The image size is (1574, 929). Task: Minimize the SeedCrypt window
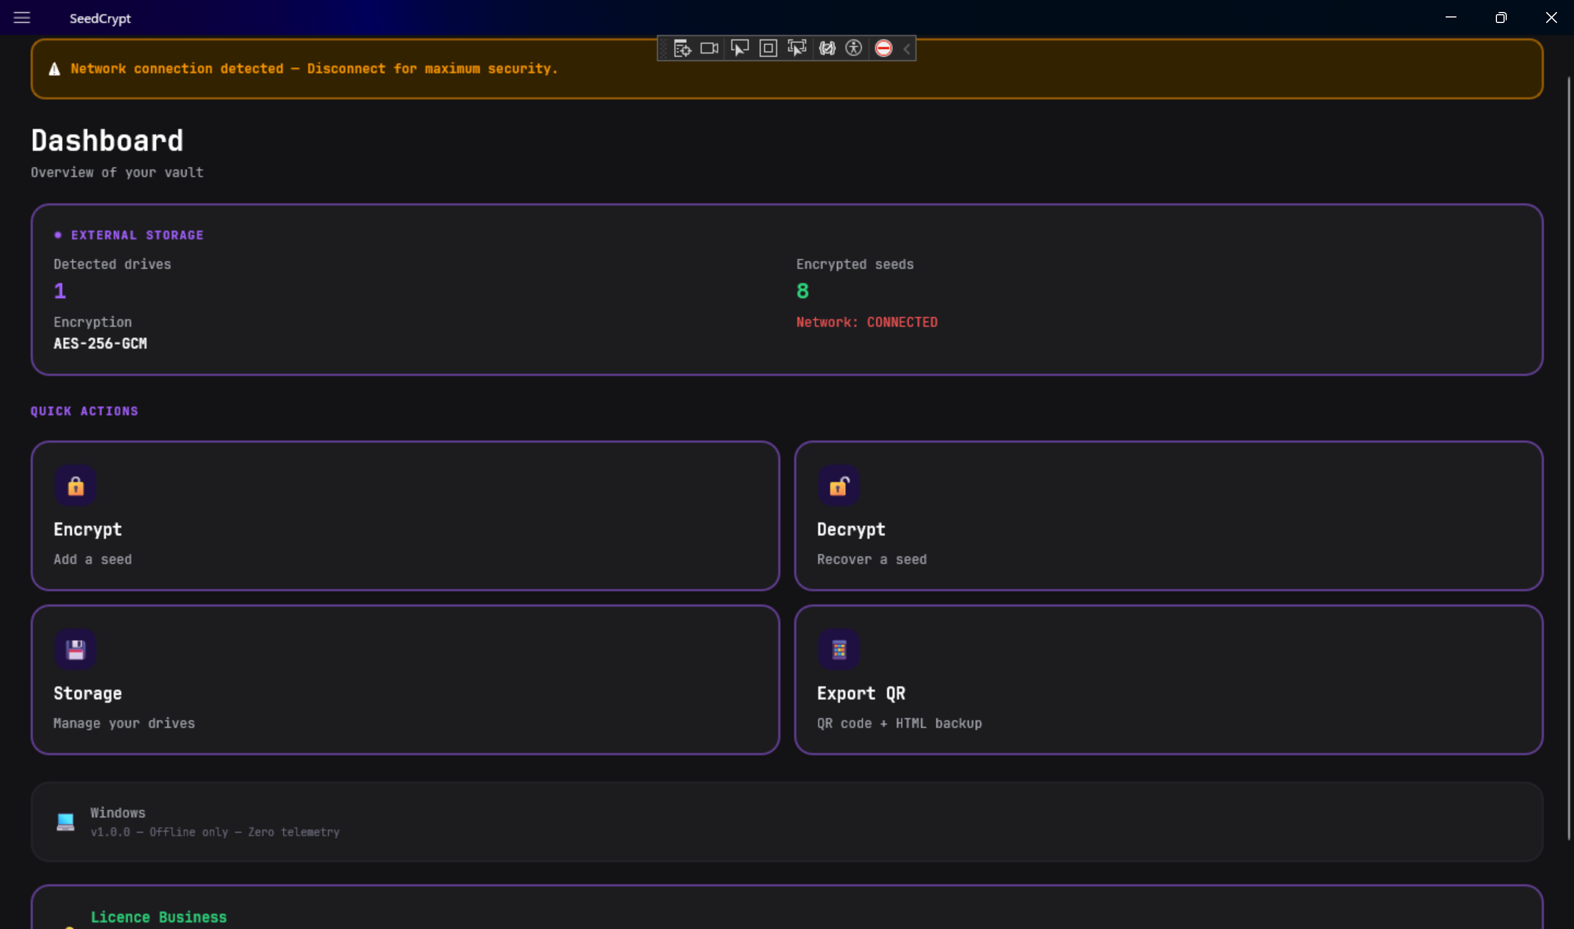[1450, 17]
